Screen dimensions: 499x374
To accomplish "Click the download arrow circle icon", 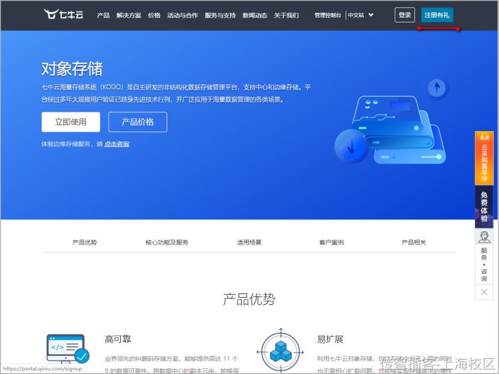I will pyautogui.click(x=351, y=147).
